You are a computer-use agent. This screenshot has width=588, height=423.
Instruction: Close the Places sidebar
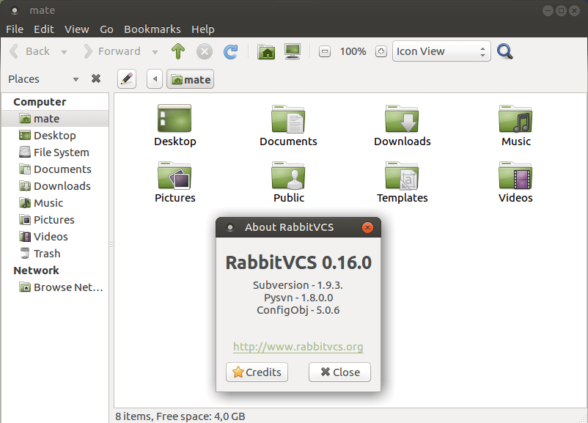[x=96, y=78]
